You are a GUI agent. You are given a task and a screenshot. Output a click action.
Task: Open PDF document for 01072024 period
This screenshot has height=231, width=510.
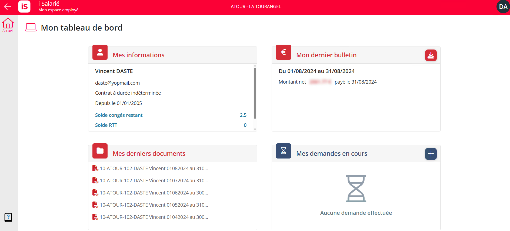[150, 180]
